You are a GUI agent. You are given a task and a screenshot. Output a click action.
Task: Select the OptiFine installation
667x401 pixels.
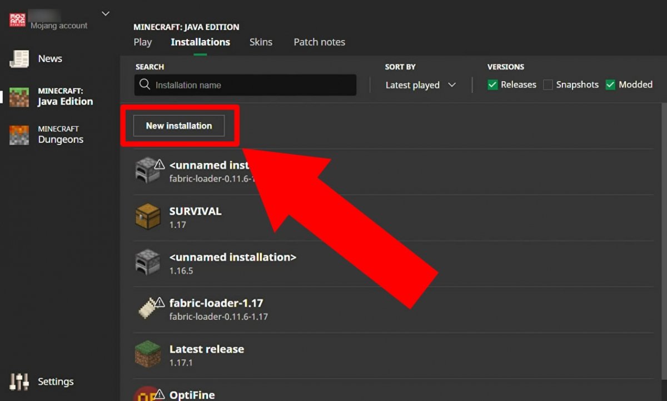(394, 390)
